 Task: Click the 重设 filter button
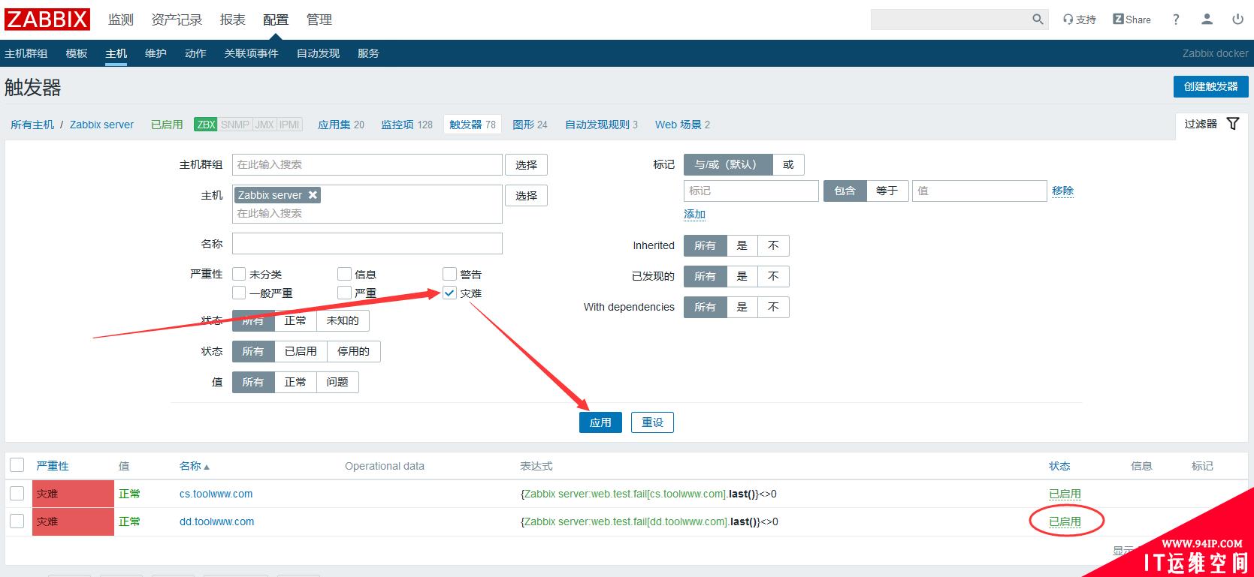coord(652,422)
